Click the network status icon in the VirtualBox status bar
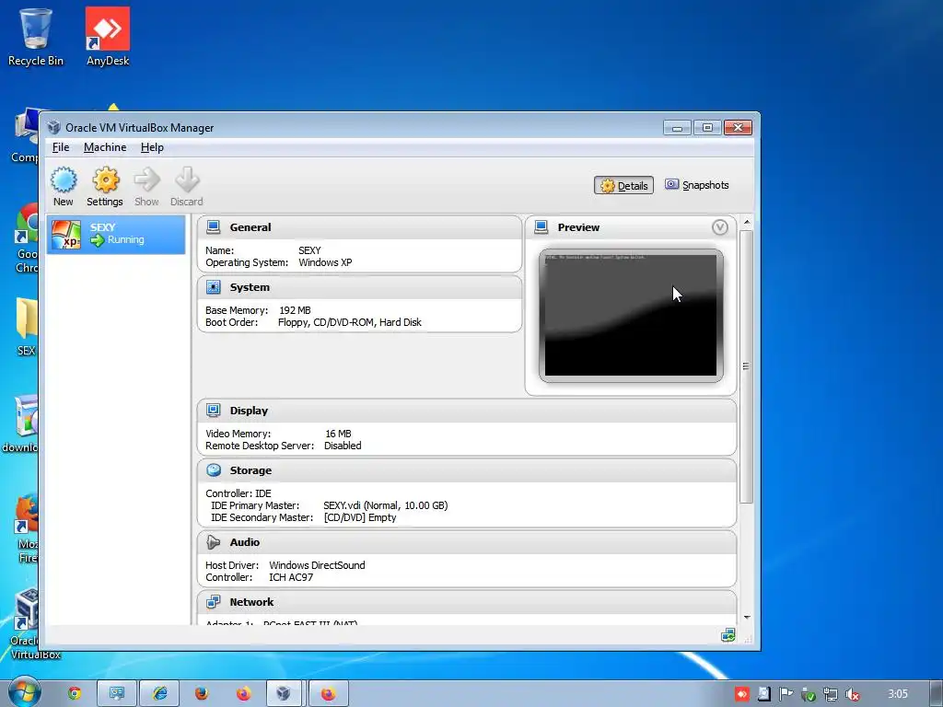 point(728,635)
